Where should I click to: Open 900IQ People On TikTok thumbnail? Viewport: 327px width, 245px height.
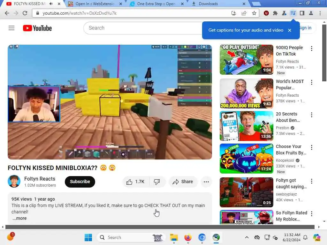point(246,60)
